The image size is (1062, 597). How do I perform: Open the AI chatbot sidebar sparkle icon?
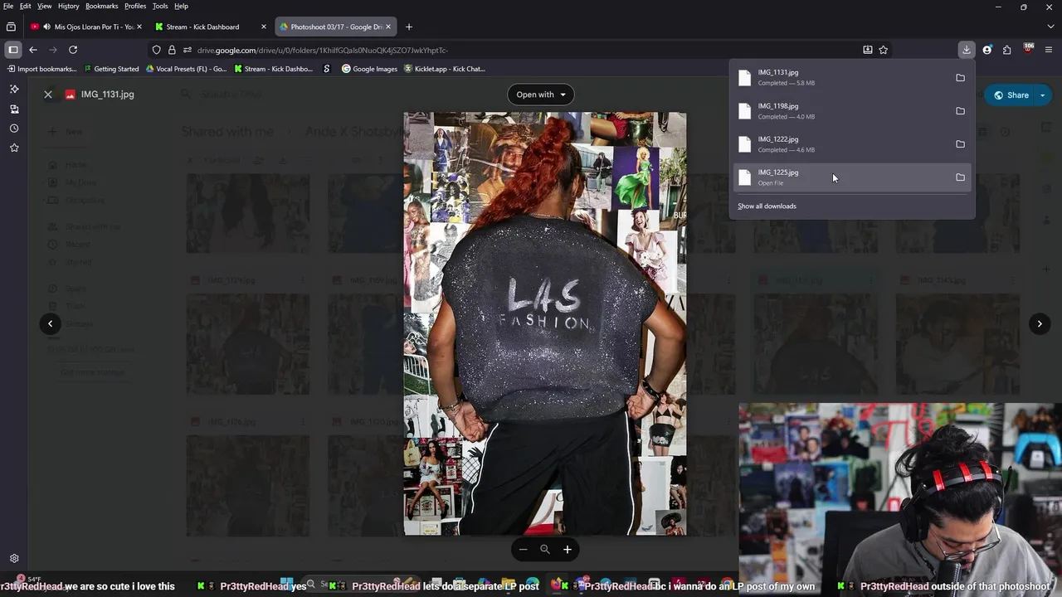(x=14, y=89)
